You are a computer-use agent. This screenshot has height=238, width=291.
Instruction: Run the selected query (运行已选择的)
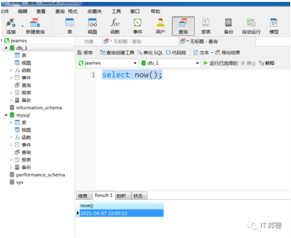click(220, 63)
